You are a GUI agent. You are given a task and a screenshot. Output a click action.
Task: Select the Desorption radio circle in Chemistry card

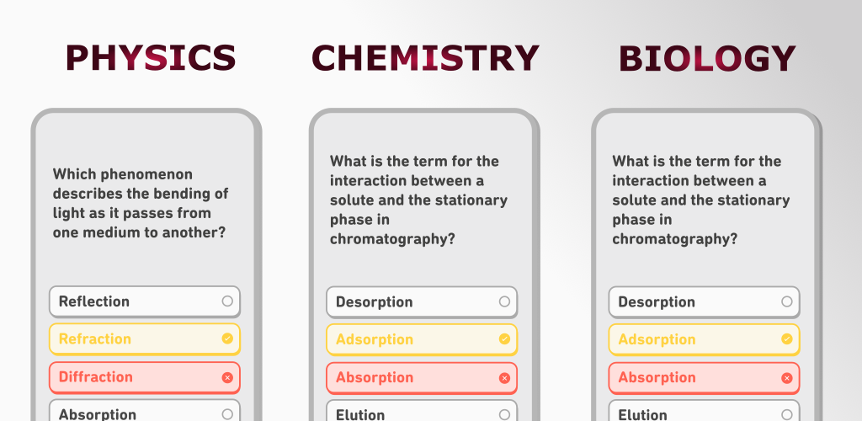coord(505,301)
